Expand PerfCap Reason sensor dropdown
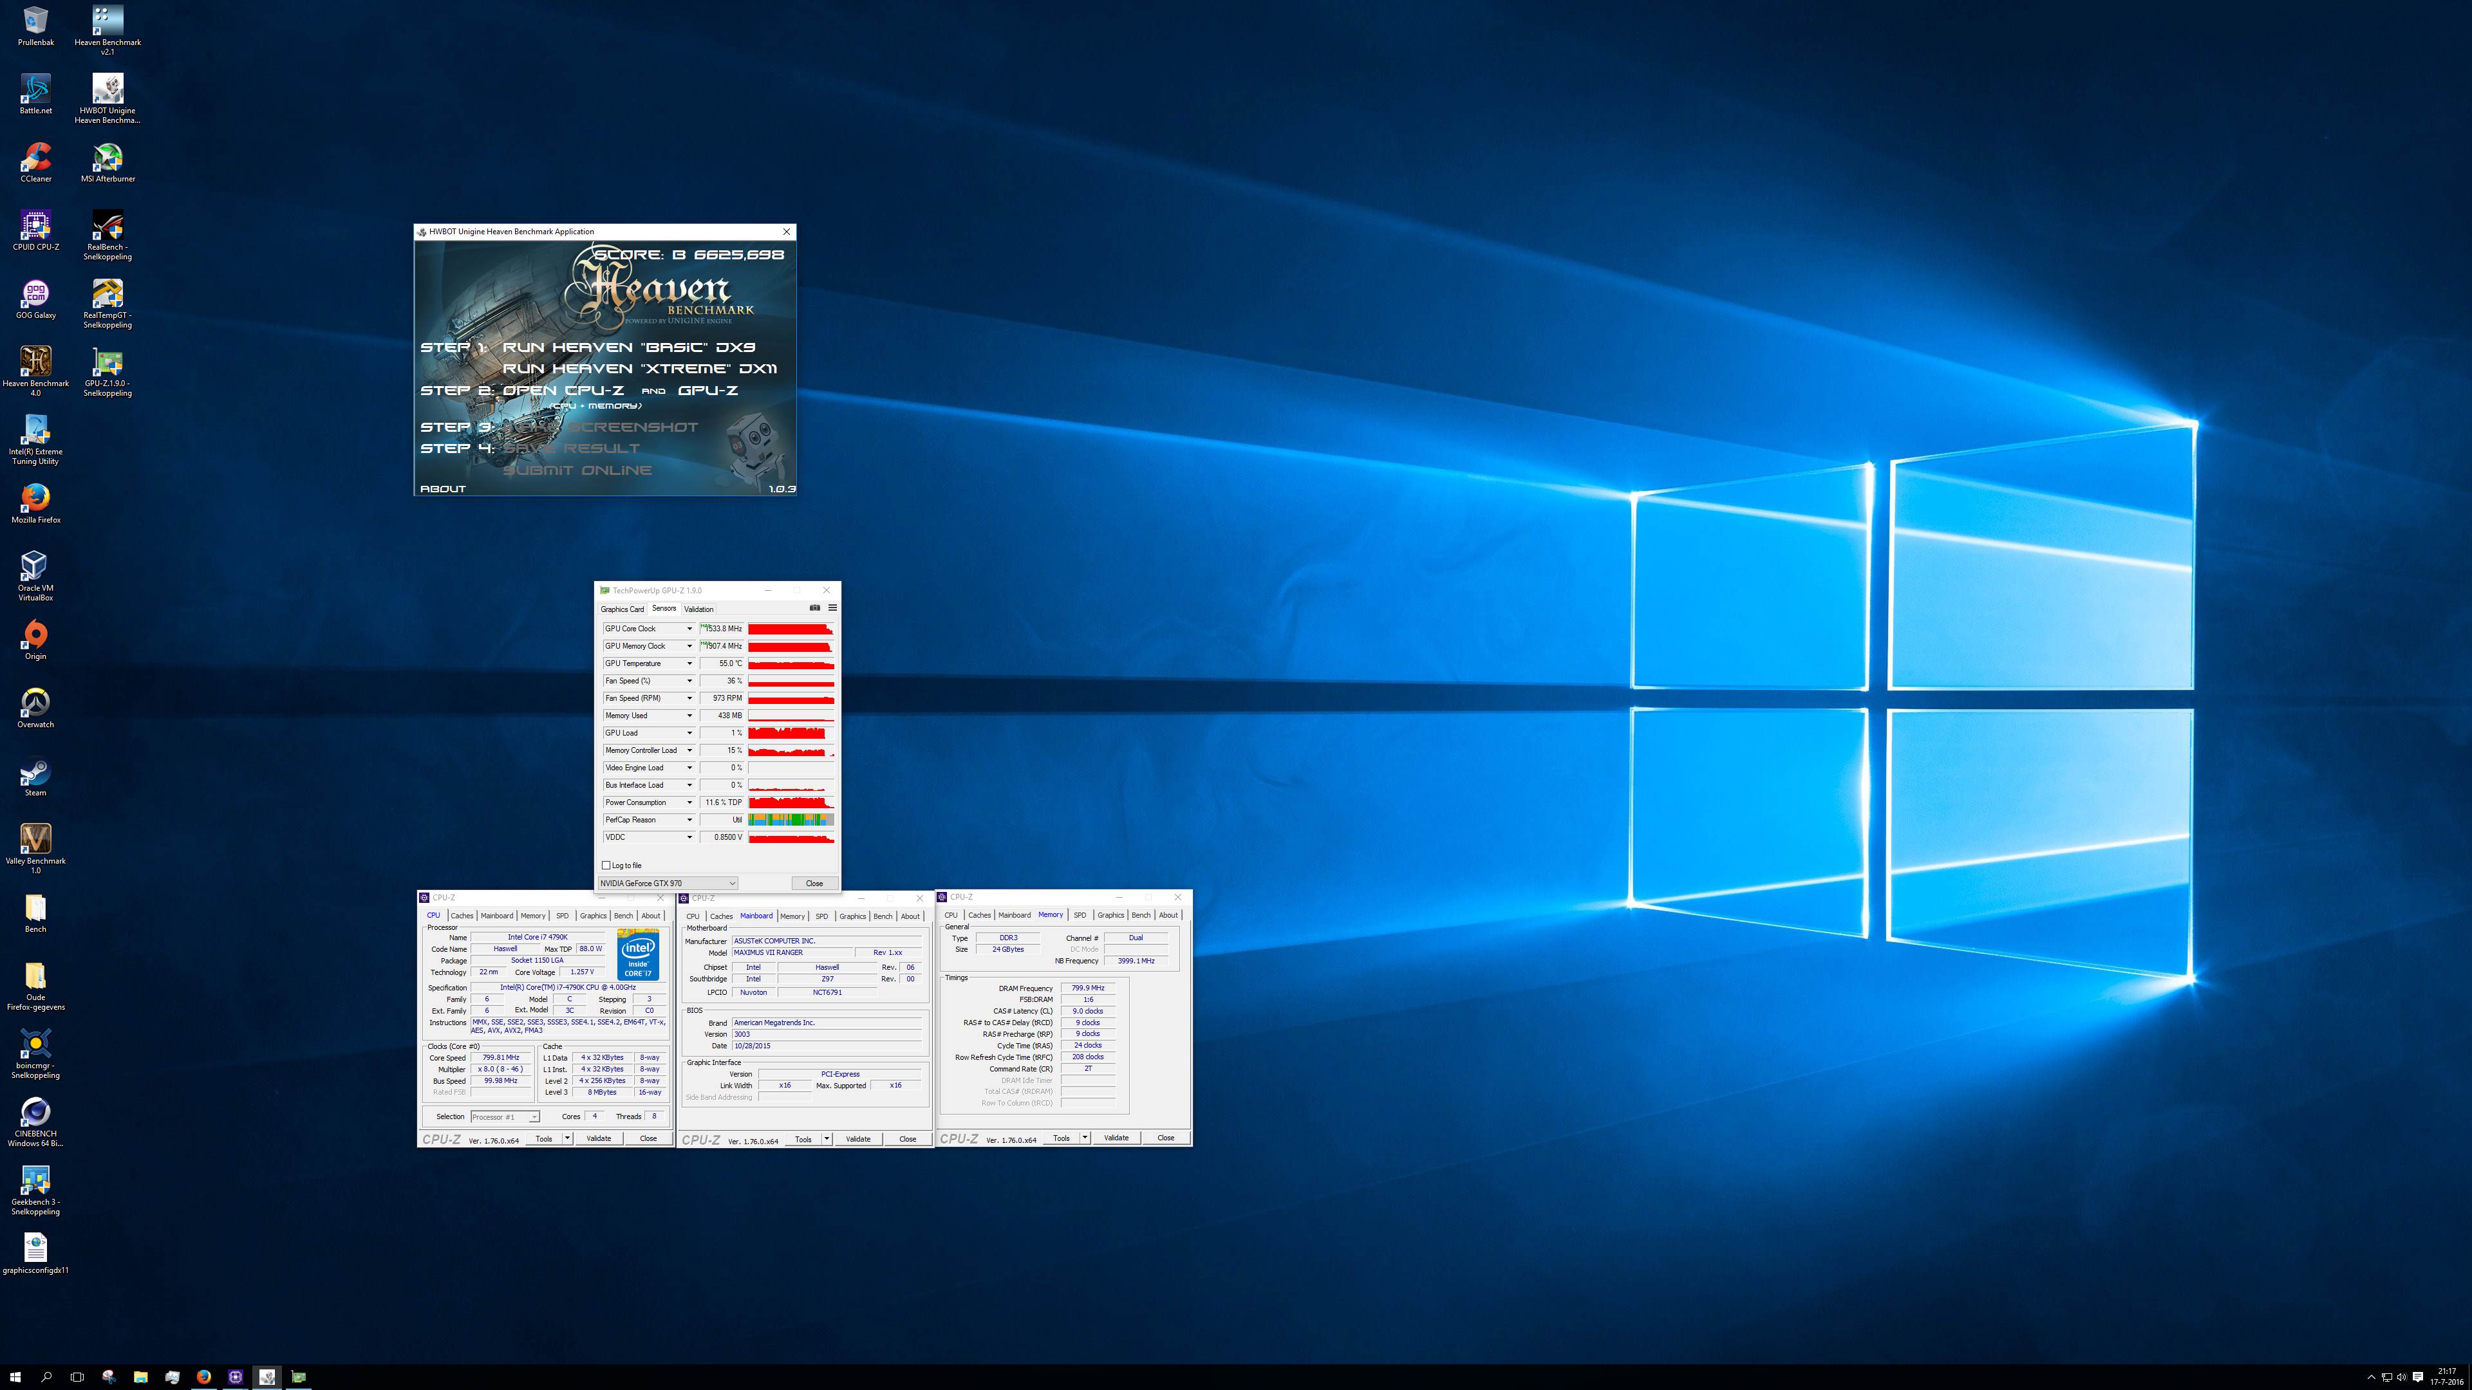 coord(689,819)
